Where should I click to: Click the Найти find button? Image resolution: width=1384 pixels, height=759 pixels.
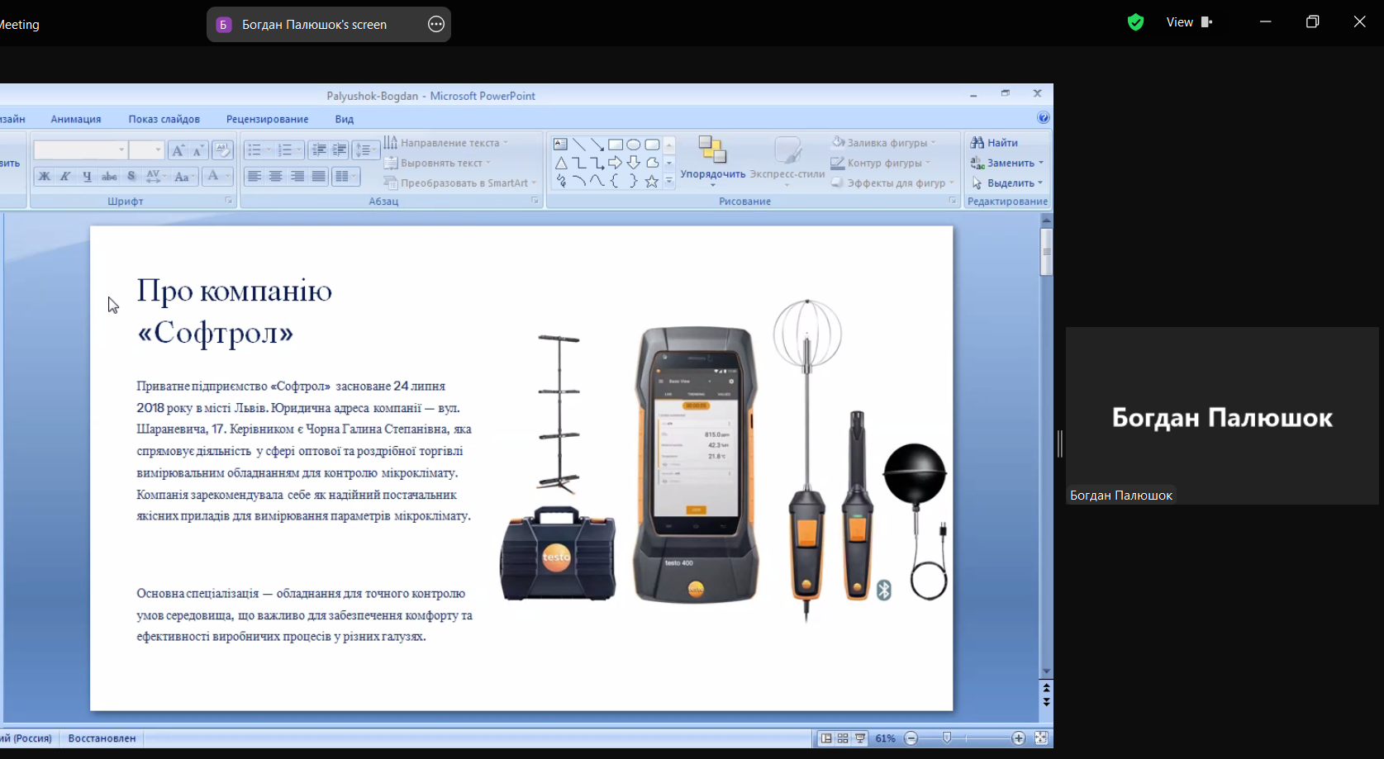click(995, 143)
